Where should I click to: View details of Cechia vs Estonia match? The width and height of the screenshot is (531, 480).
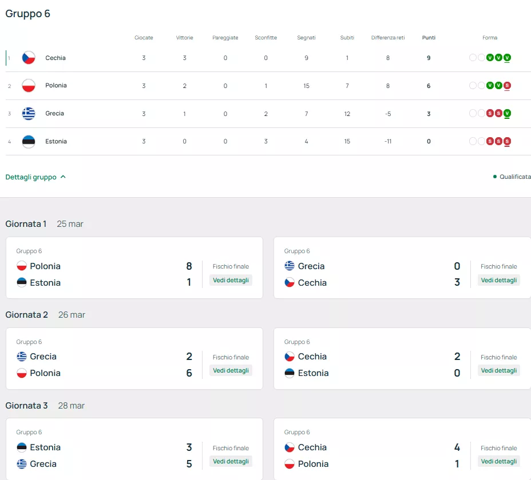[498, 370]
